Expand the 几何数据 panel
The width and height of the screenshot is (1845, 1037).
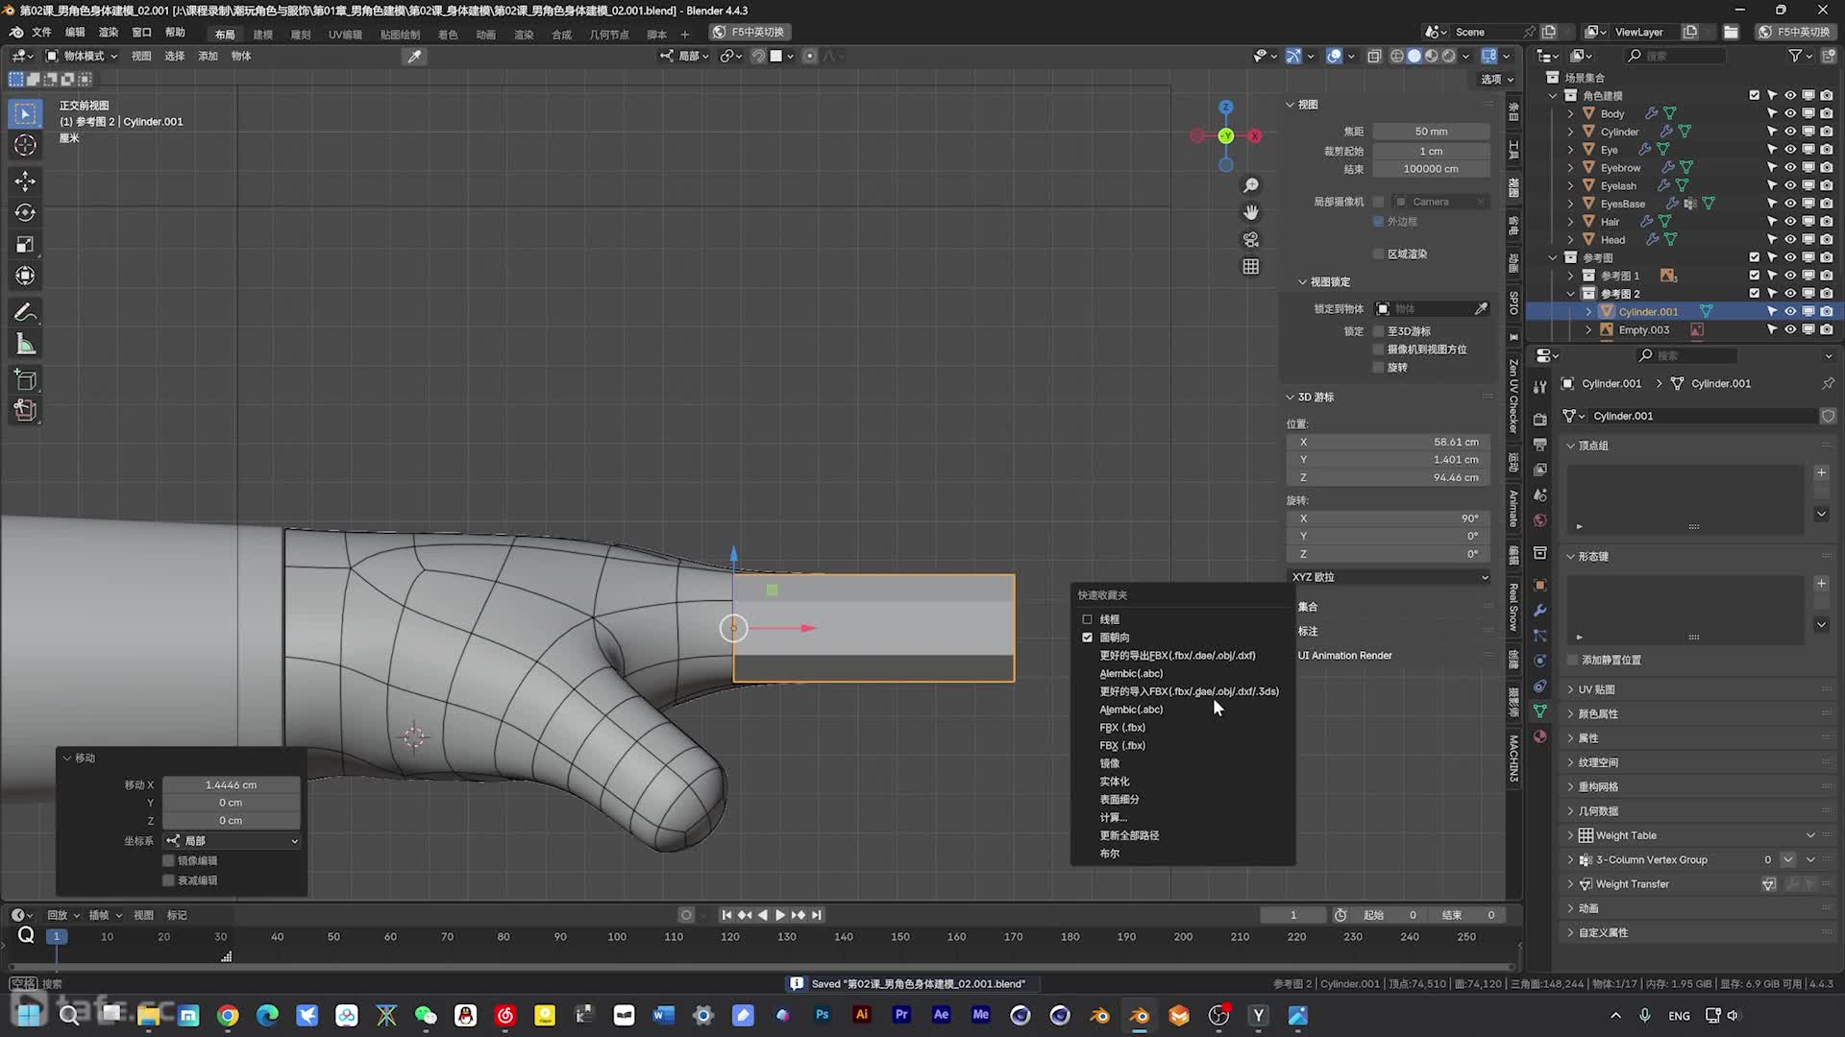(1598, 811)
